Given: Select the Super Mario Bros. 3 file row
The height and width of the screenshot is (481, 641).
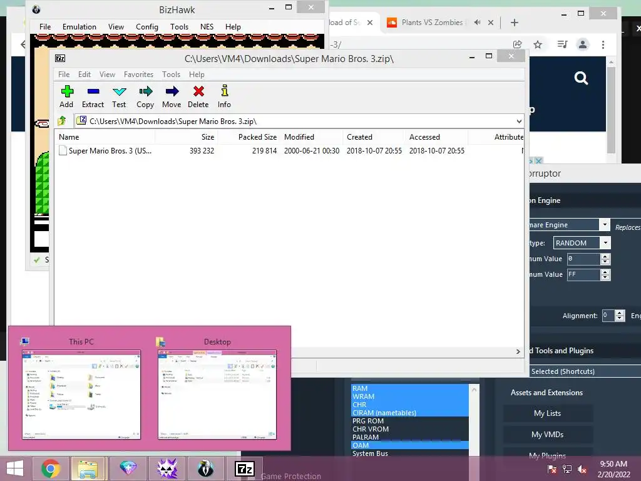Looking at the screenshot, I should tap(289, 150).
